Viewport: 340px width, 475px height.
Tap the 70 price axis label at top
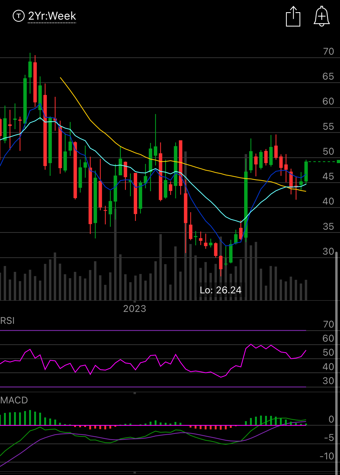tap(328, 51)
